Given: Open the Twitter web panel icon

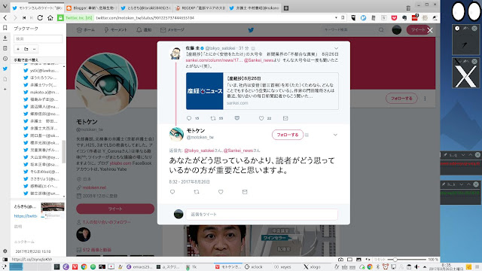Looking at the screenshot, I should click(5, 69).
